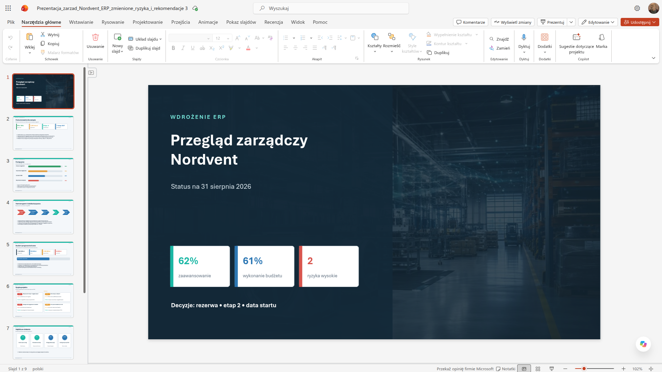Toggle subscript formatting
Screen dimensions: 662x372
pos(212,48)
